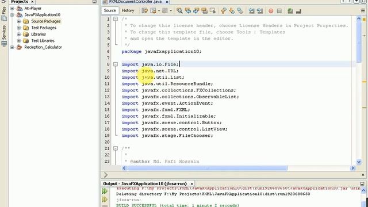Select JavaFXApplication10 project label
368x207 pixels.
[42, 15]
